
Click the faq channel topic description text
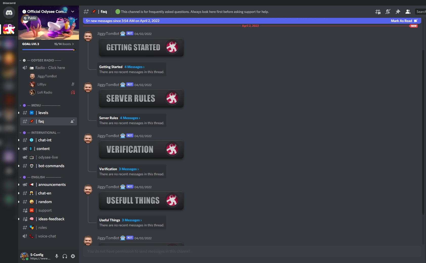click(x=195, y=12)
